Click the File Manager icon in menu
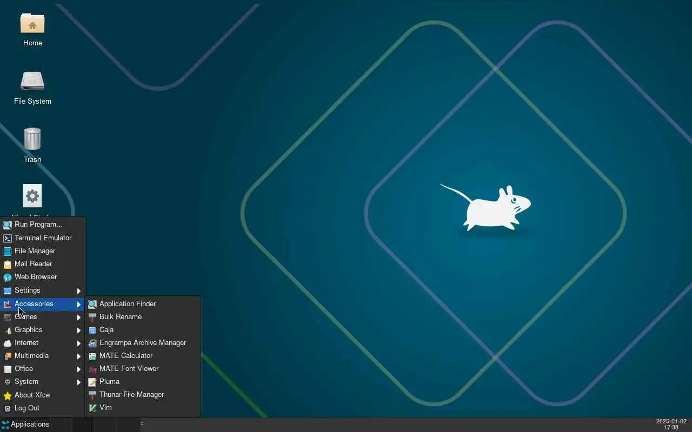The width and height of the screenshot is (692, 432). (8, 251)
